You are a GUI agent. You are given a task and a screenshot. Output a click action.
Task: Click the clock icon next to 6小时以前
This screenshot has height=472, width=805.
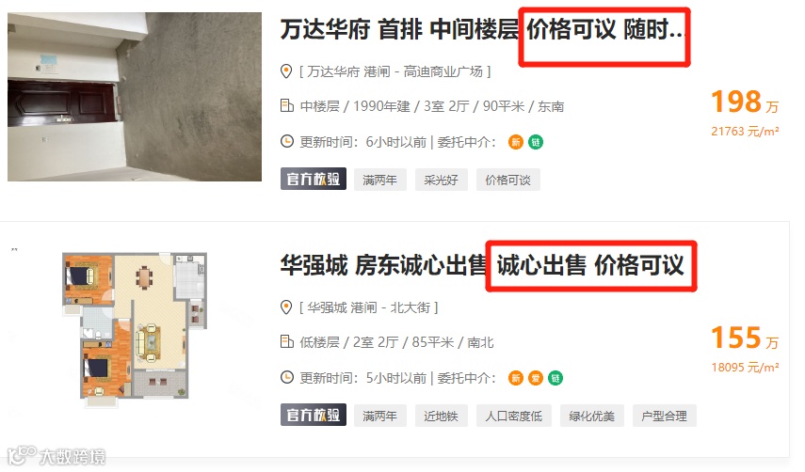coord(286,141)
